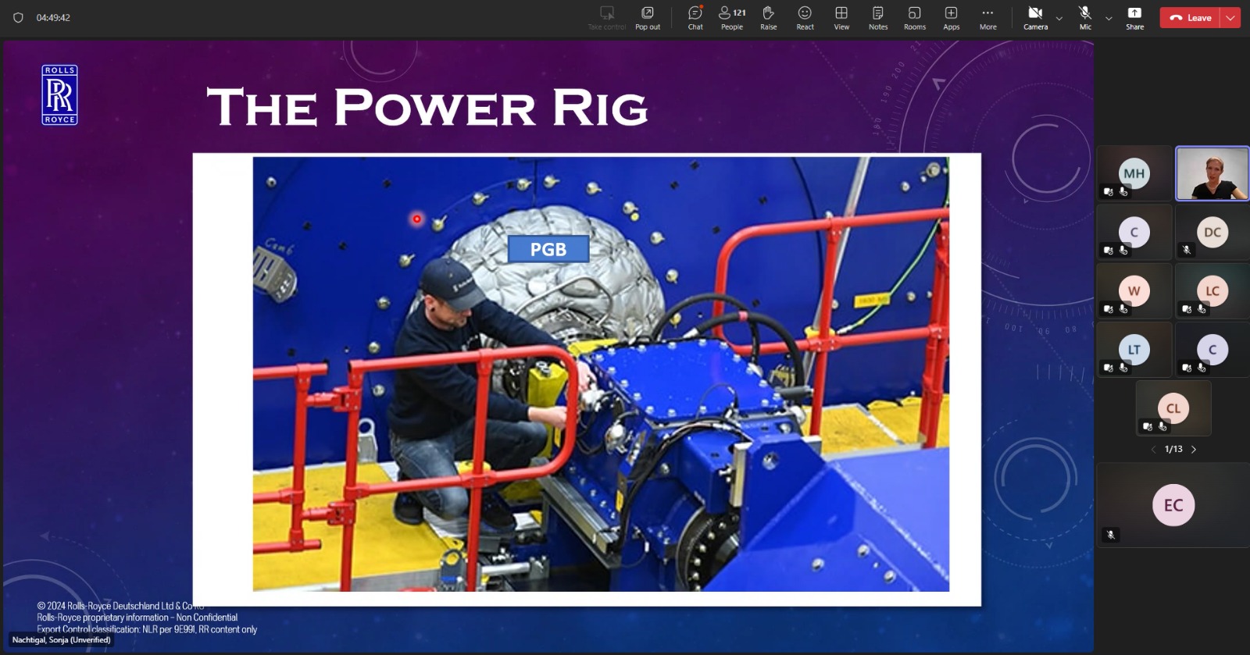
Task: Open the More actions menu
Action: point(988,17)
